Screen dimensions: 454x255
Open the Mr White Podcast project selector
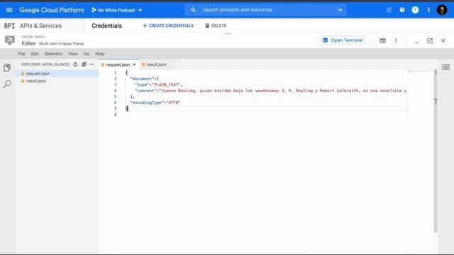(116, 10)
